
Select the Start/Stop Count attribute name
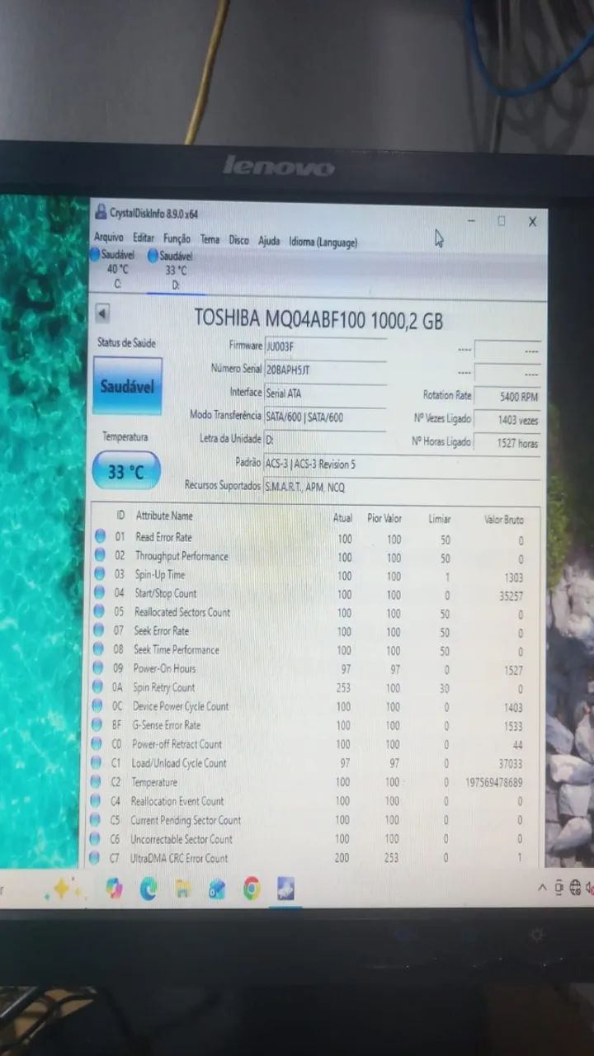point(166,593)
